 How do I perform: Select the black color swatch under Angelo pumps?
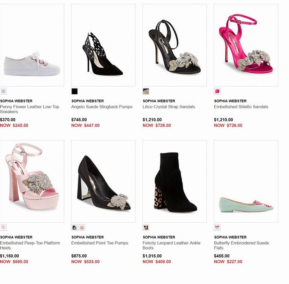(75, 91)
